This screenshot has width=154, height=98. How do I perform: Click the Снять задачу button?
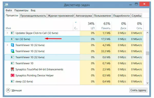tap(138, 90)
